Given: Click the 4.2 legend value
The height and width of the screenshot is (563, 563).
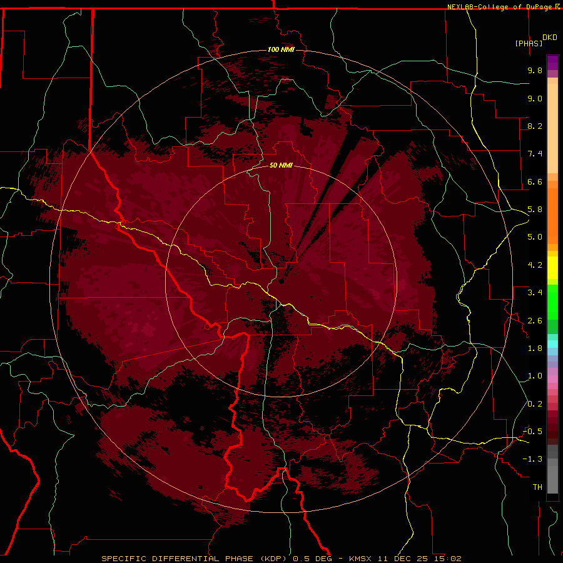Looking at the screenshot, I should pos(535,265).
